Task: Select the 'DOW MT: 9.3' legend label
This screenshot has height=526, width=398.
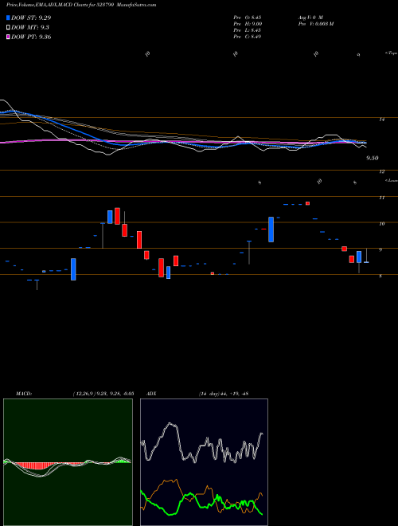Action: pyautogui.click(x=30, y=28)
